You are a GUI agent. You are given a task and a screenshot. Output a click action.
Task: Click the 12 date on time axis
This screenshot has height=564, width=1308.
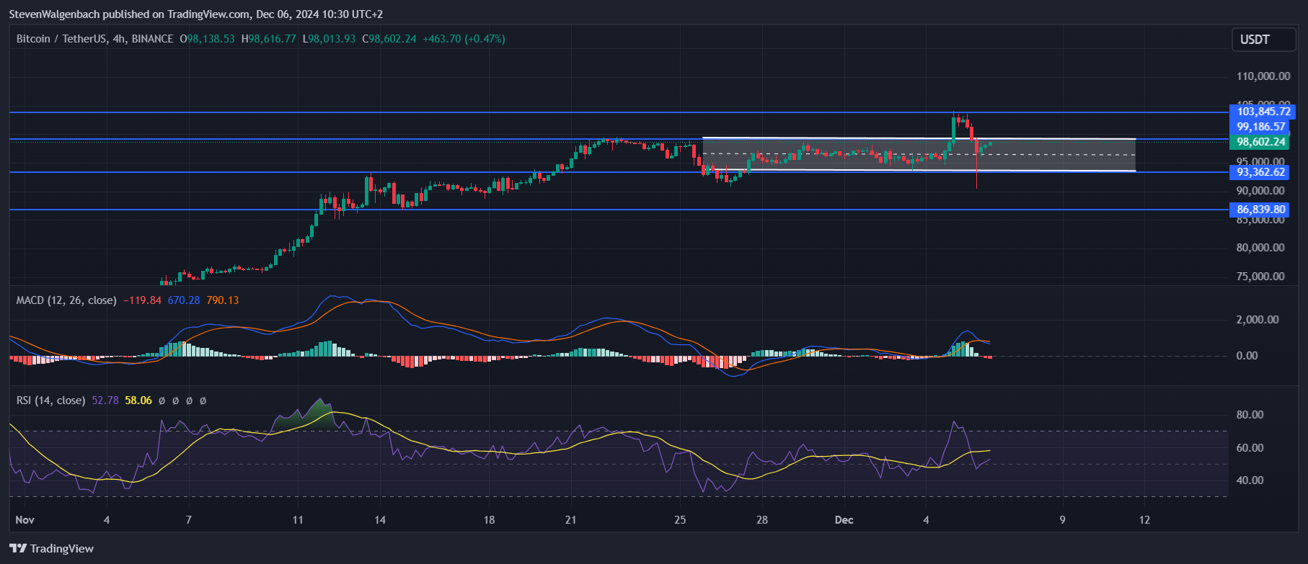(x=1144, y=520)
